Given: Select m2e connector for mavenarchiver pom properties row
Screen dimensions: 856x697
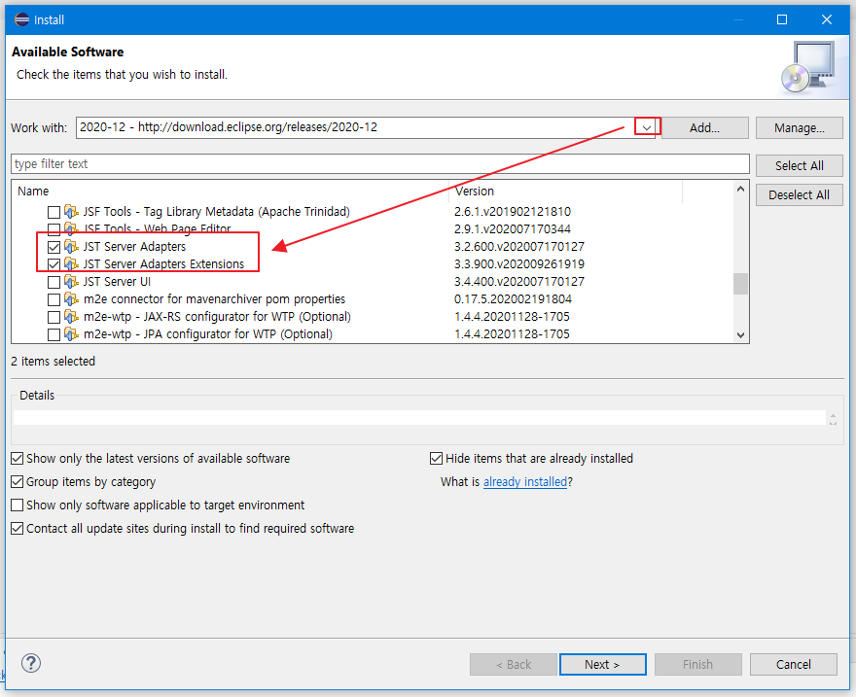Looking at the screenshot, I should (x=214, y=298).
